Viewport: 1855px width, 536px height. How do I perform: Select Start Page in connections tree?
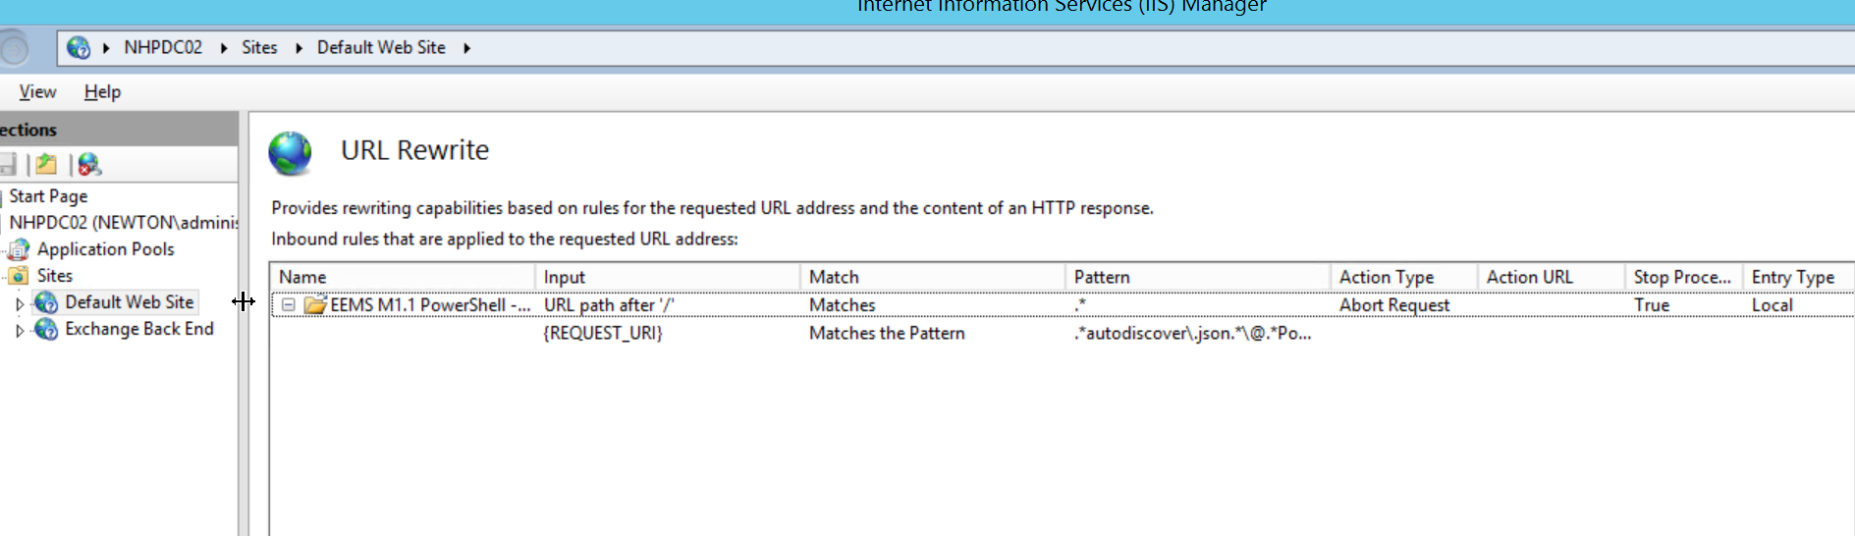click(x=48, y=196)
